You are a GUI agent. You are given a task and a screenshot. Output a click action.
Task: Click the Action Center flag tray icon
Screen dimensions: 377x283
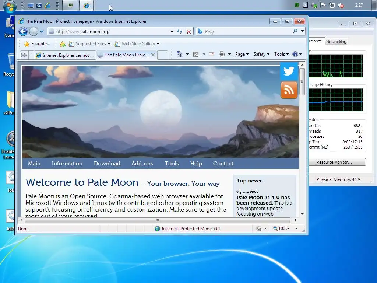323,5
